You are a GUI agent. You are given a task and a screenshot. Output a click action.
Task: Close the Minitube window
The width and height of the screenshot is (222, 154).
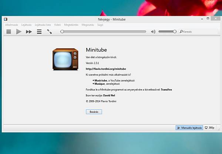click(x=216, y=19)
